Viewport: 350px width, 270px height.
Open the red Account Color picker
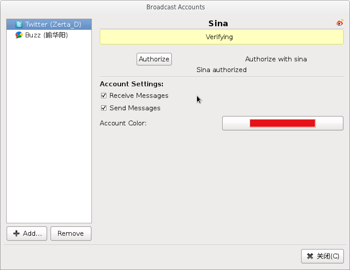[x=283, y=123]
